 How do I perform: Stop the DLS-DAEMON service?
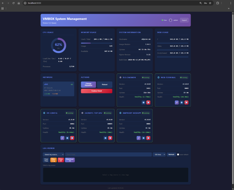pyautogui.click(x=149, y=102)
